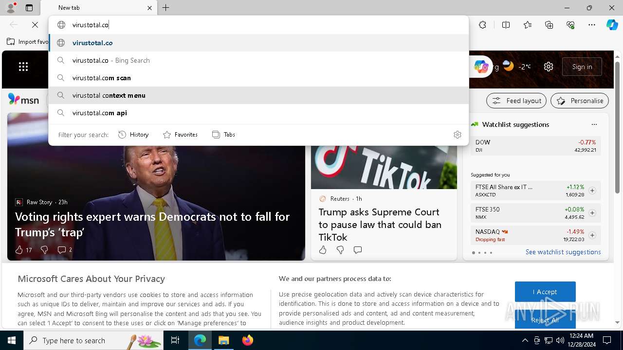
Task: Open the notification center
Action: pyautogui.click(x=607, y=340)
